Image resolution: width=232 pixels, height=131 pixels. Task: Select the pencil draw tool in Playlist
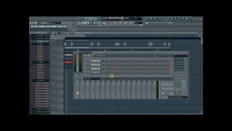point(57,33)
